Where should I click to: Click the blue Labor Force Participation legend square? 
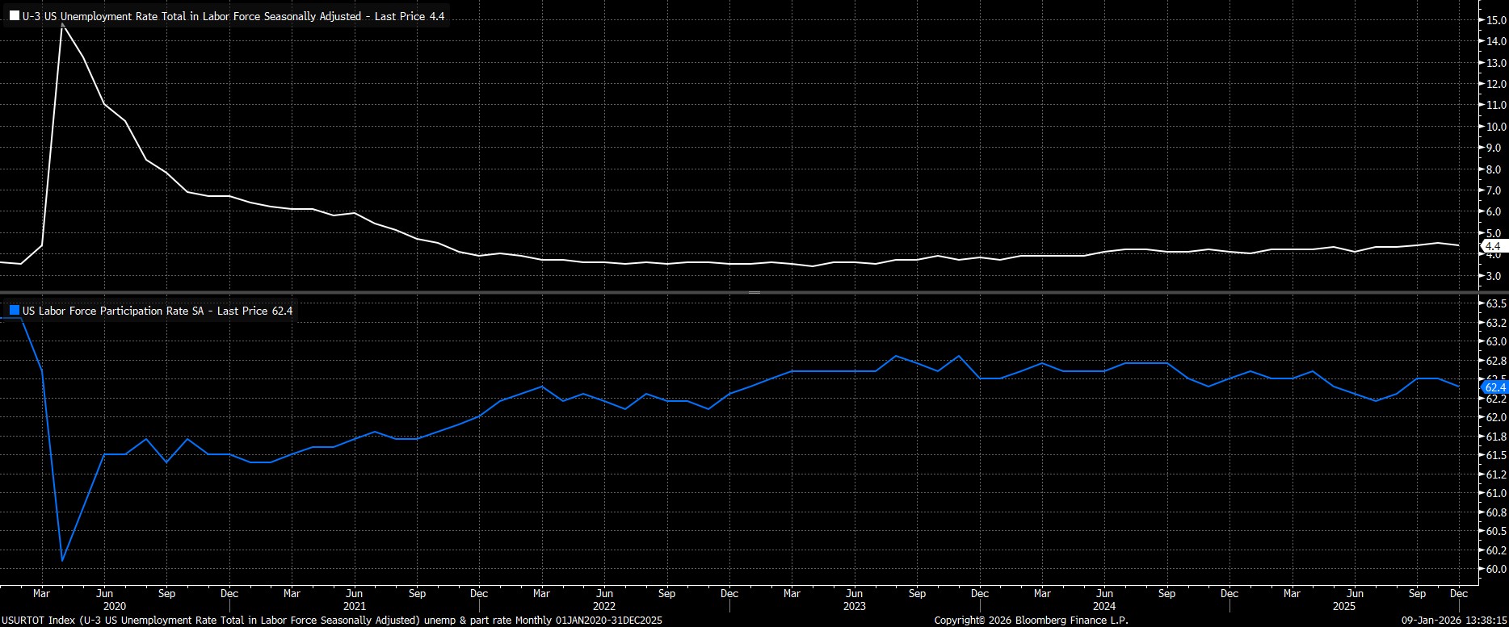tap(15, 311)
